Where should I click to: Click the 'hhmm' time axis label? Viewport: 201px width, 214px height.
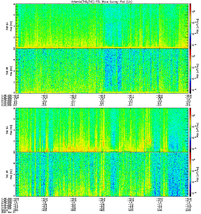click(x=4, y=211)
